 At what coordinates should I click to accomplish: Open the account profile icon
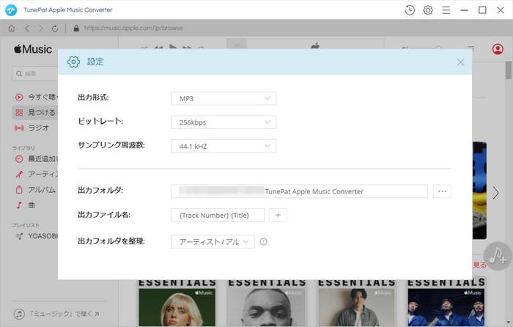click(498, 49)
